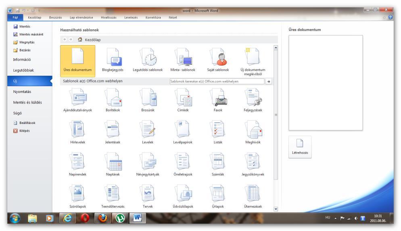Open the Jegyzőkönyvek template category
The image size is (401, 231).
pos(253,164)
